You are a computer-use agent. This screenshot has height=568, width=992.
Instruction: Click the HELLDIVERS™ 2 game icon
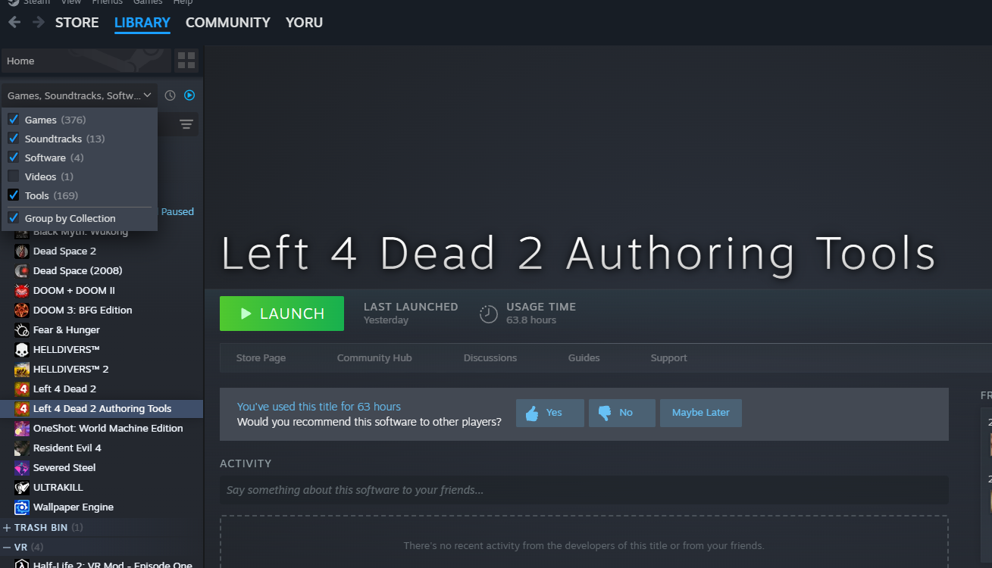pyautogui.click(x=22, y=370)
